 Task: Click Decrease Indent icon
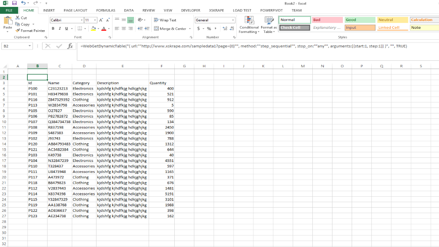140,28
